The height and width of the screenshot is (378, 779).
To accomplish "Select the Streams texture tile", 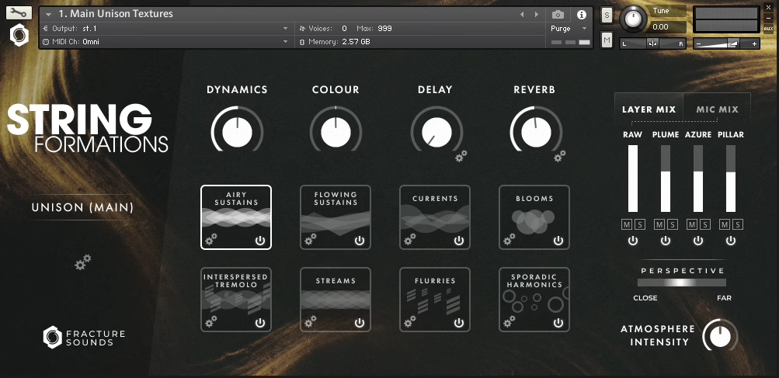I will (x=336, y=300).
